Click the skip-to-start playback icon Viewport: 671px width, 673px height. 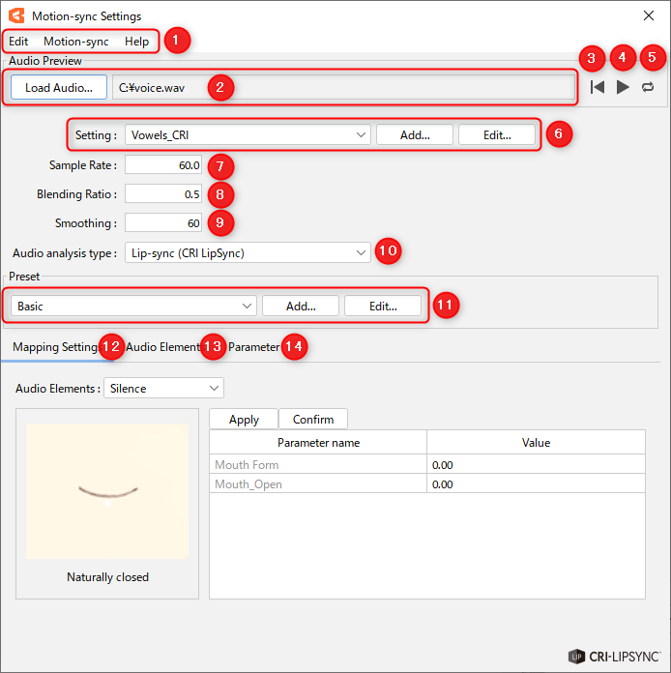click(598, 87)
